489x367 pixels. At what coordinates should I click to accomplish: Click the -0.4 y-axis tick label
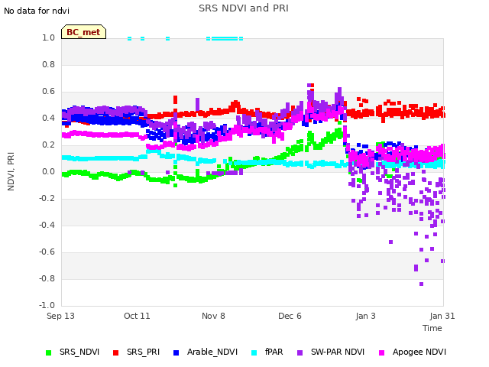point(47,225)
